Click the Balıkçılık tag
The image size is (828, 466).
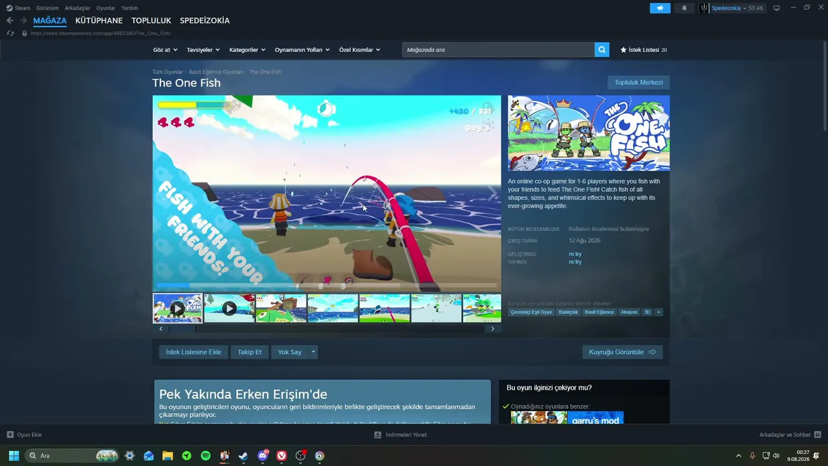[x=569, y=312]
